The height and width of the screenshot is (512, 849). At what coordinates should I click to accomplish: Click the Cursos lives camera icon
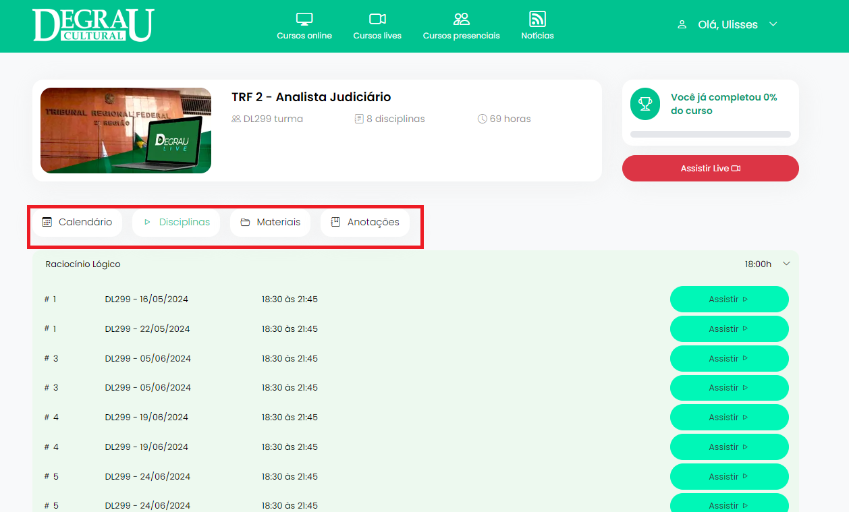[x=377, y=19]
